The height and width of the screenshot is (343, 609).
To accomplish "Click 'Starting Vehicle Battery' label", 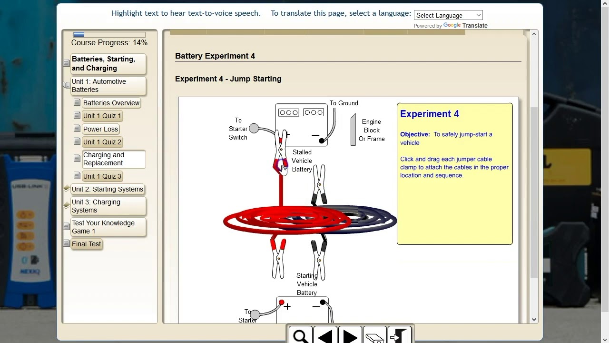I will click(x=307, y=284).
